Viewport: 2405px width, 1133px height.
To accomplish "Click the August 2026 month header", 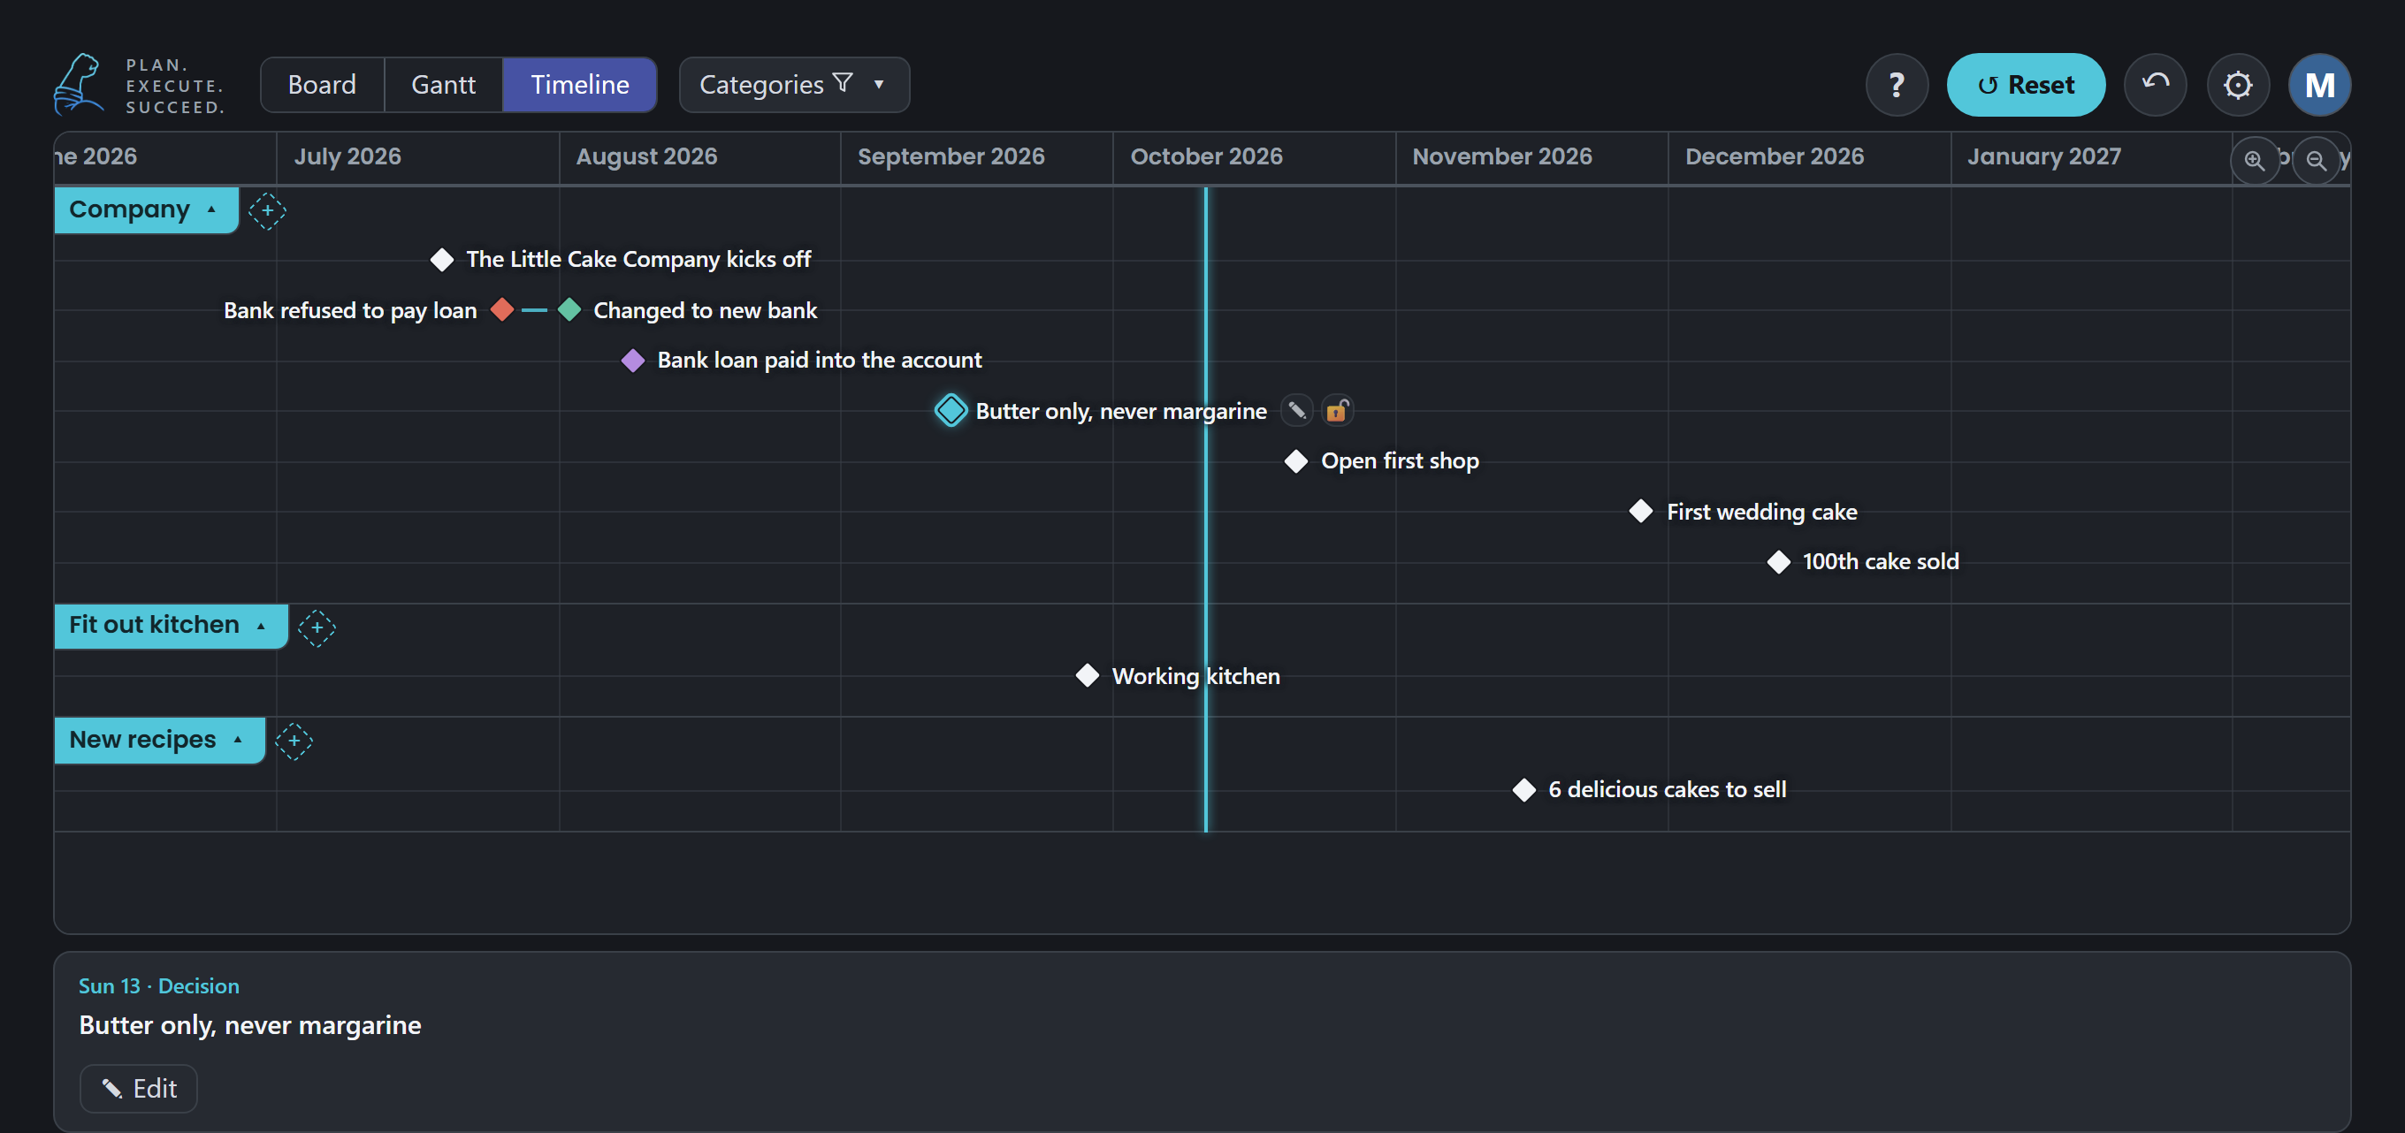I will pos(646,156).
